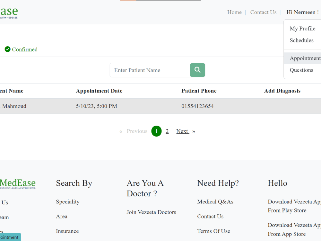The height and width of the screenshot is (241, 321).
Task: Open the Contact Us navbar link
Action: [x=263, y=12]
